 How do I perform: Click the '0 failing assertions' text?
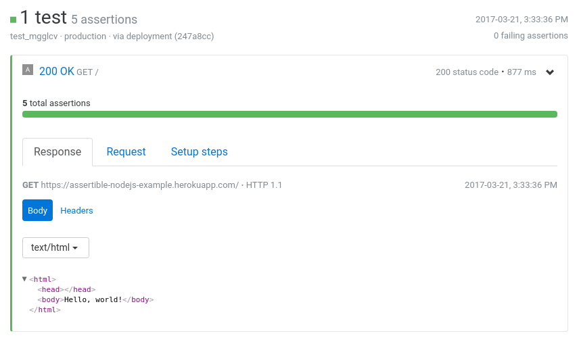tap(530, 36)
